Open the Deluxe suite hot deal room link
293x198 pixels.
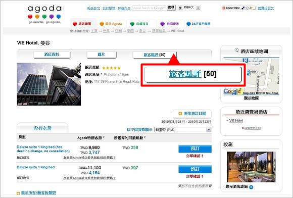(x=43, y=149)
